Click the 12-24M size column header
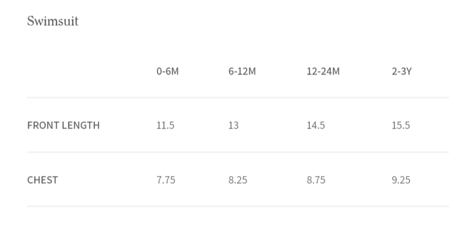449x242 pixels. point(323,71)
